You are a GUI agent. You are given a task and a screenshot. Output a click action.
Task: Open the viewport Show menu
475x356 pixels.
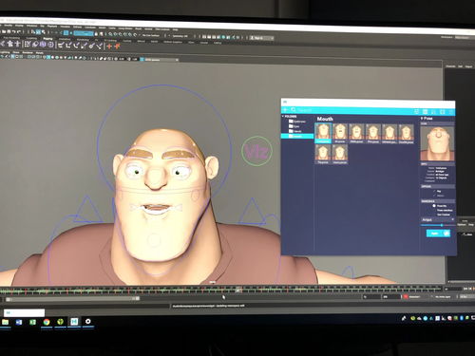pyautogui.click(x=16, y=52)
